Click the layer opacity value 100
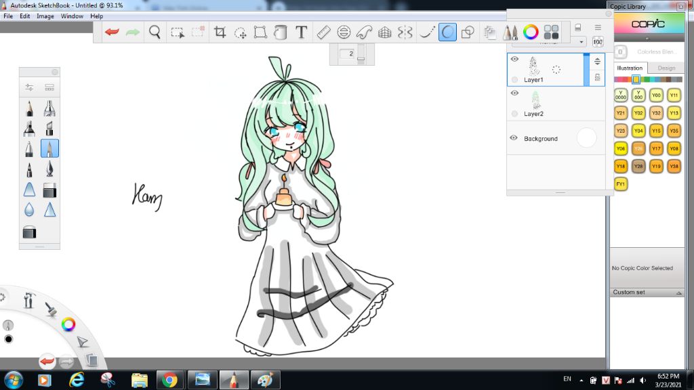The height and width of the screenshot is (390, 694). point(598,42)
